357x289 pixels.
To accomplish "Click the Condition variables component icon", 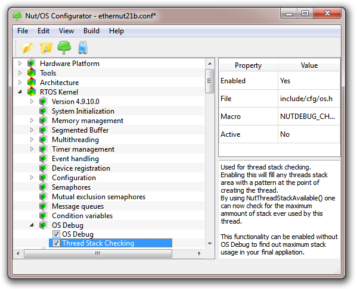I will (x=44, y=216).
